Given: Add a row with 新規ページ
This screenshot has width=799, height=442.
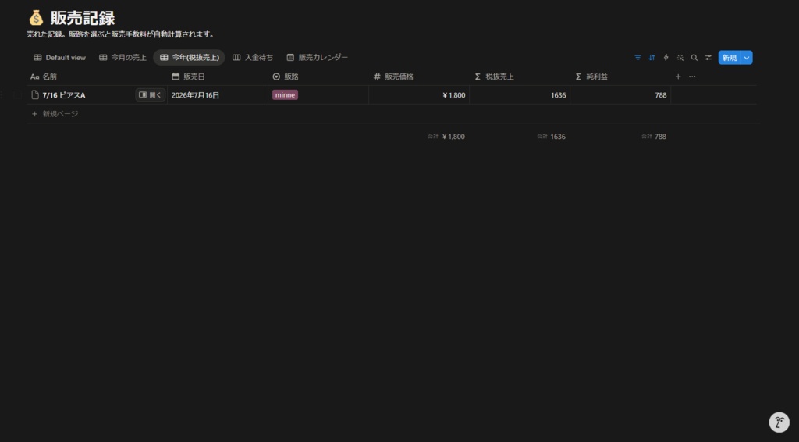Looking at the screenshot, I should tap(55, 114).
